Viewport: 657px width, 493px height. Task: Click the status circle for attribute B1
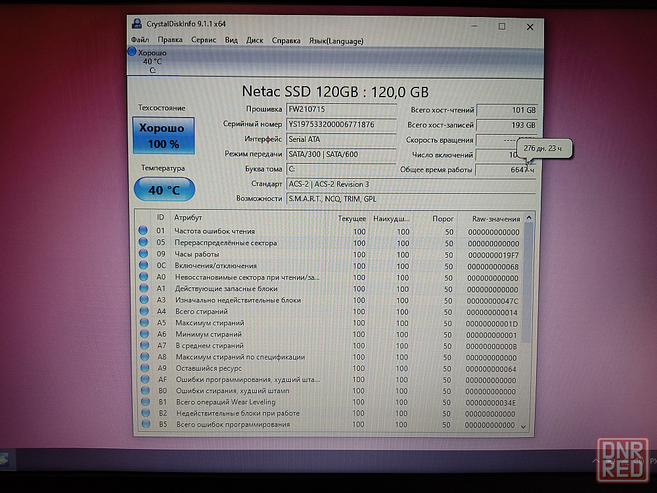point(145,402)
